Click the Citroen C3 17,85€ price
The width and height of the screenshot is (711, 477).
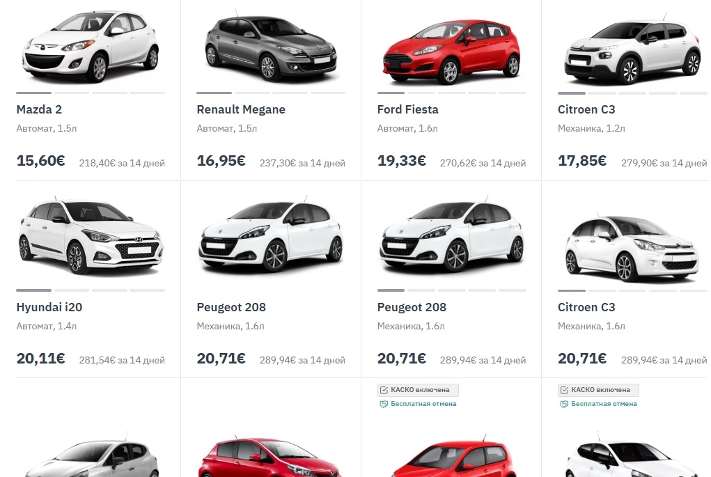pos(581,161)
